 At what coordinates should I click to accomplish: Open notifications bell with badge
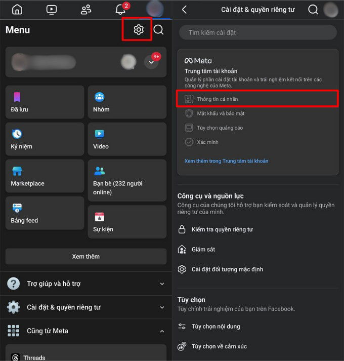120,9
